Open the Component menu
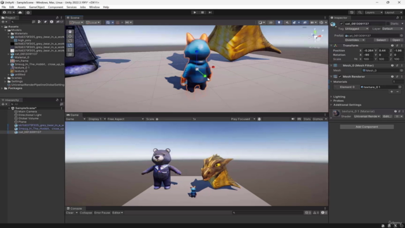Screen dimensions: 405x228 pos(55,7)
